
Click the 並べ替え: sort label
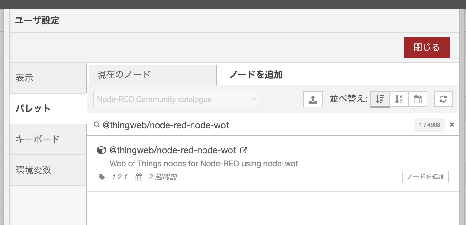coord(348,99)
